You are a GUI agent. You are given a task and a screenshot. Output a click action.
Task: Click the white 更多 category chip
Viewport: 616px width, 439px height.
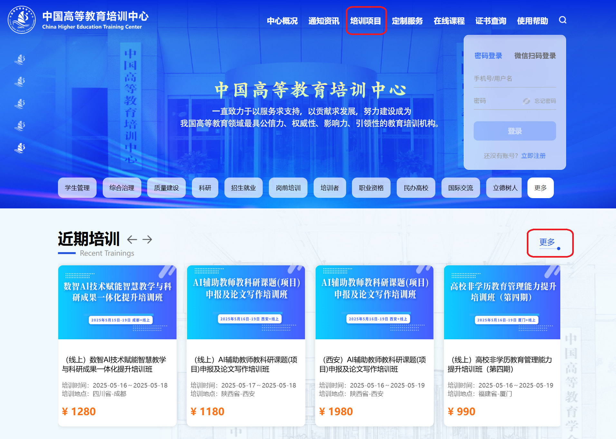[x=541, y=188]
